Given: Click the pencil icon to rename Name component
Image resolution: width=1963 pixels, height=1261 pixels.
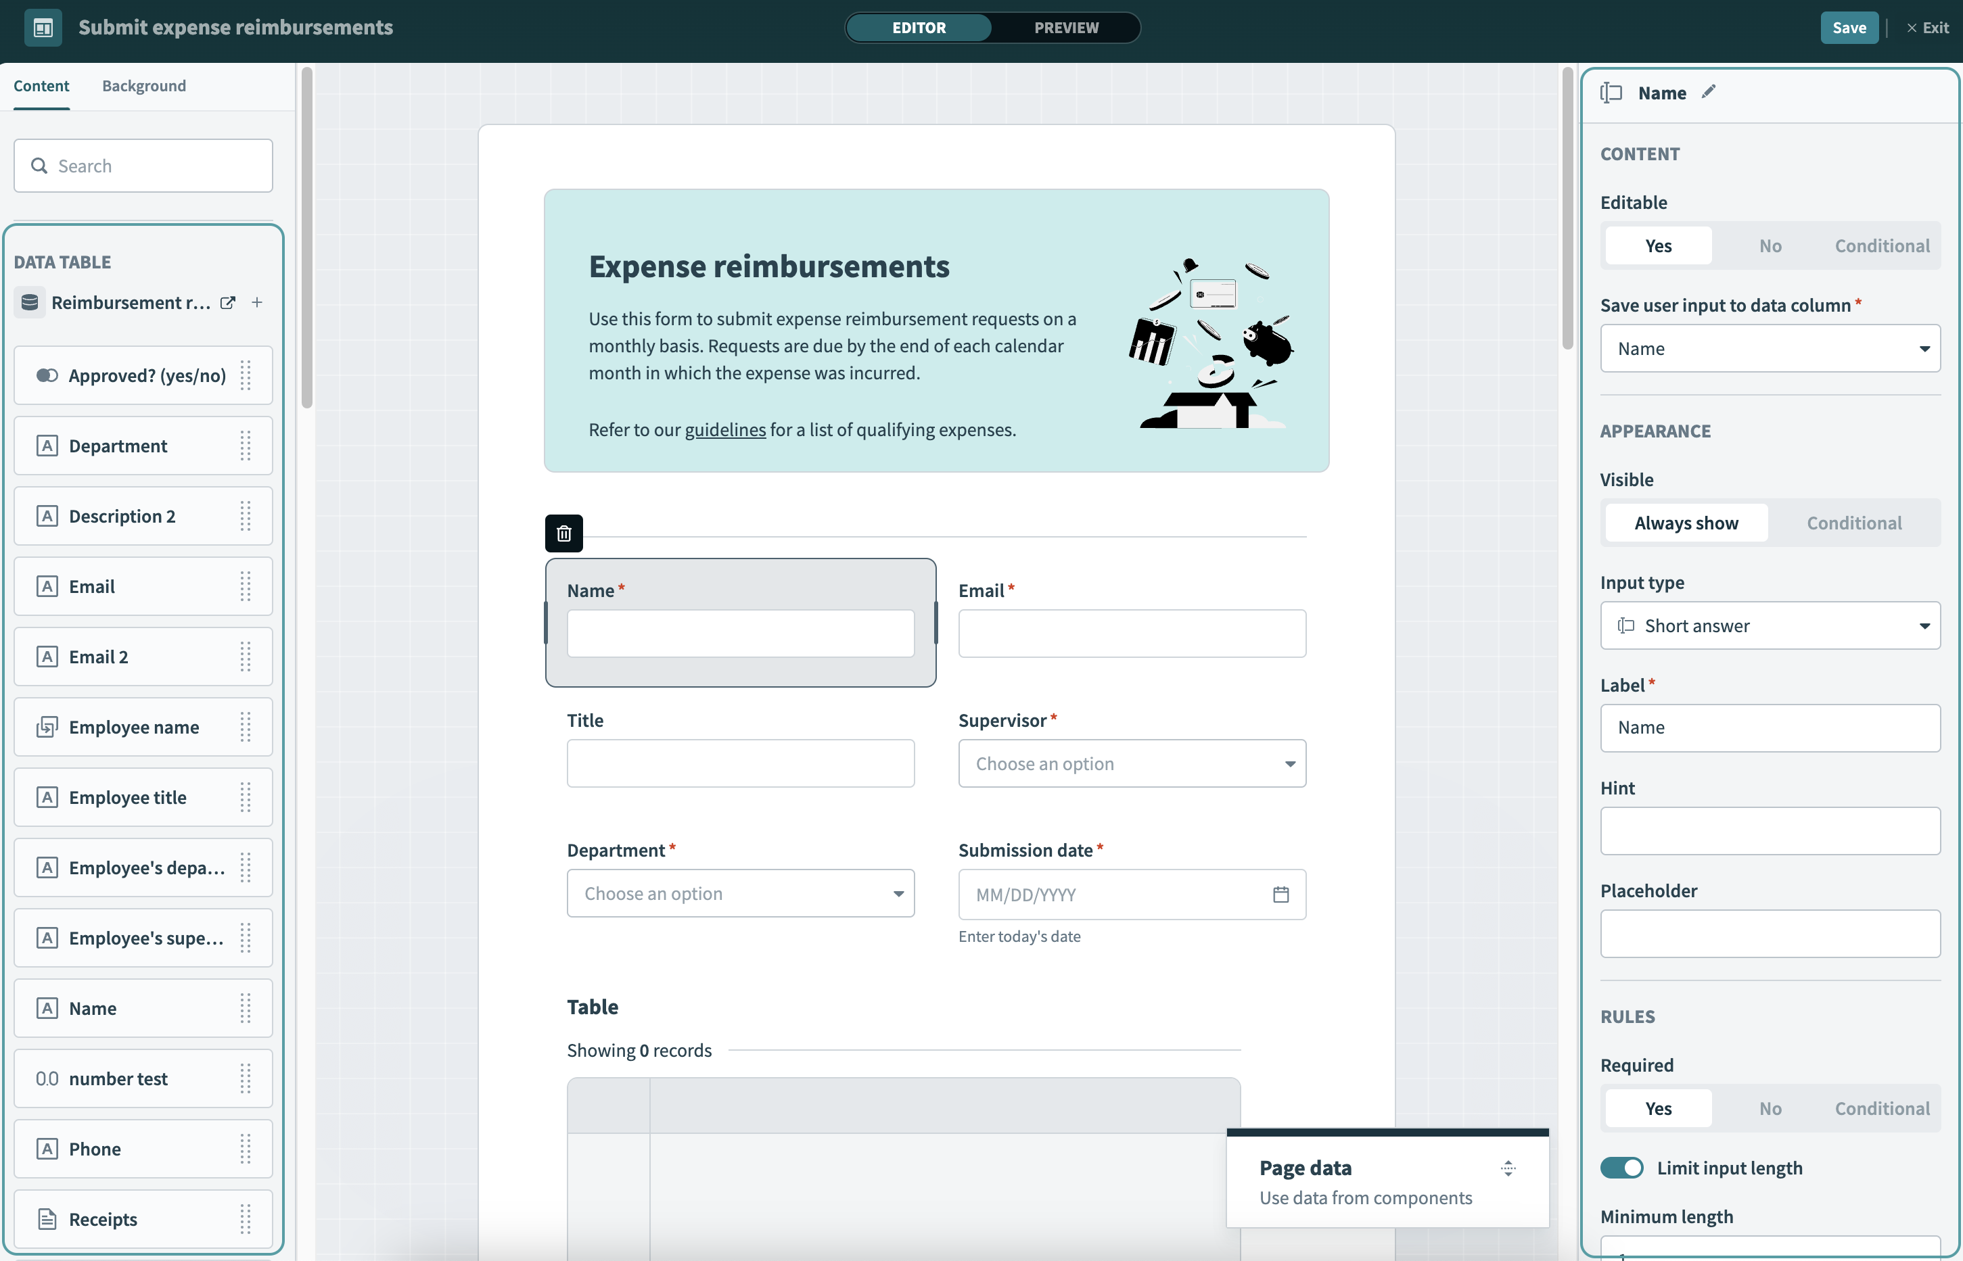Looking at the screenshot, I should 1708,93.
